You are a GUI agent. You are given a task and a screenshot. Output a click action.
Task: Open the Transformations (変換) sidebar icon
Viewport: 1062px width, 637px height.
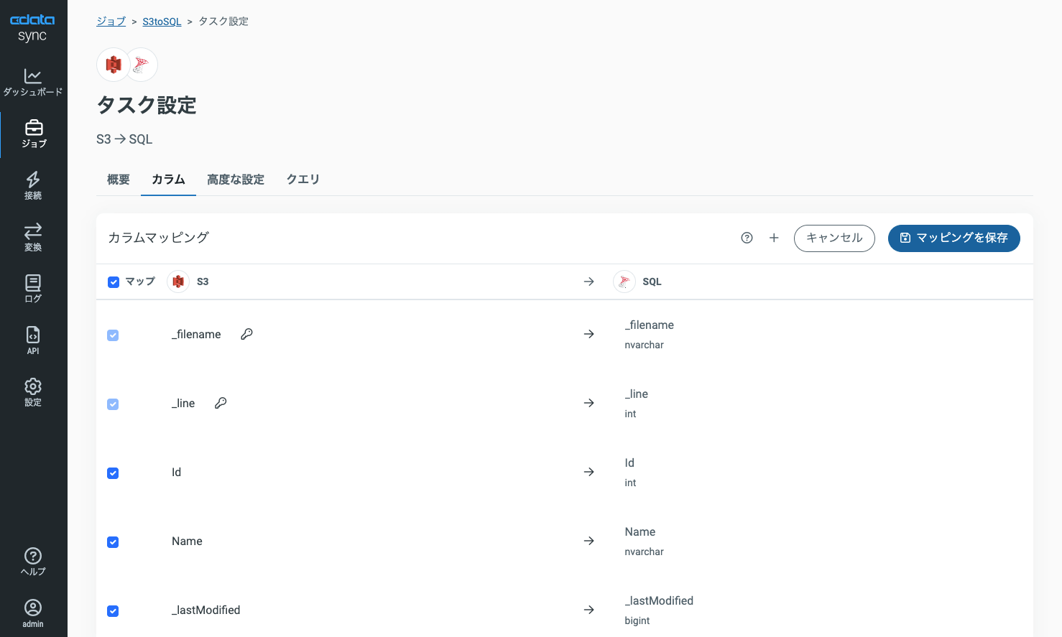click(x=33, y=238)
